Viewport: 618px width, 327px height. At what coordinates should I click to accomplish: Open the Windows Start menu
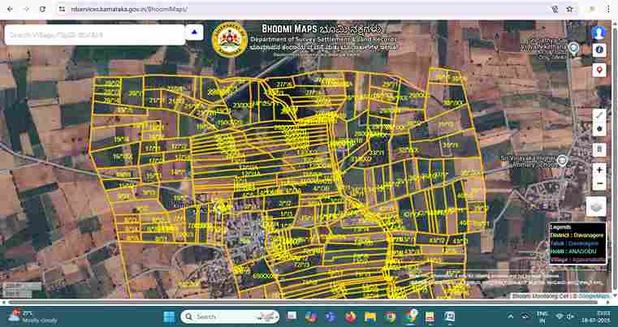pyautogui.click(x=170, y=316)
